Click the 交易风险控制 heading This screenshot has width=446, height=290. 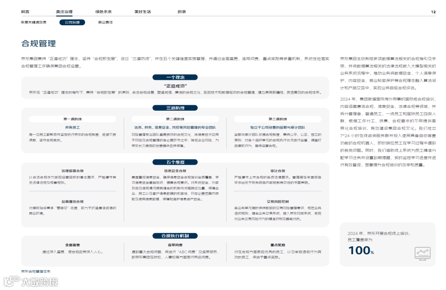(x=278, y=201)
